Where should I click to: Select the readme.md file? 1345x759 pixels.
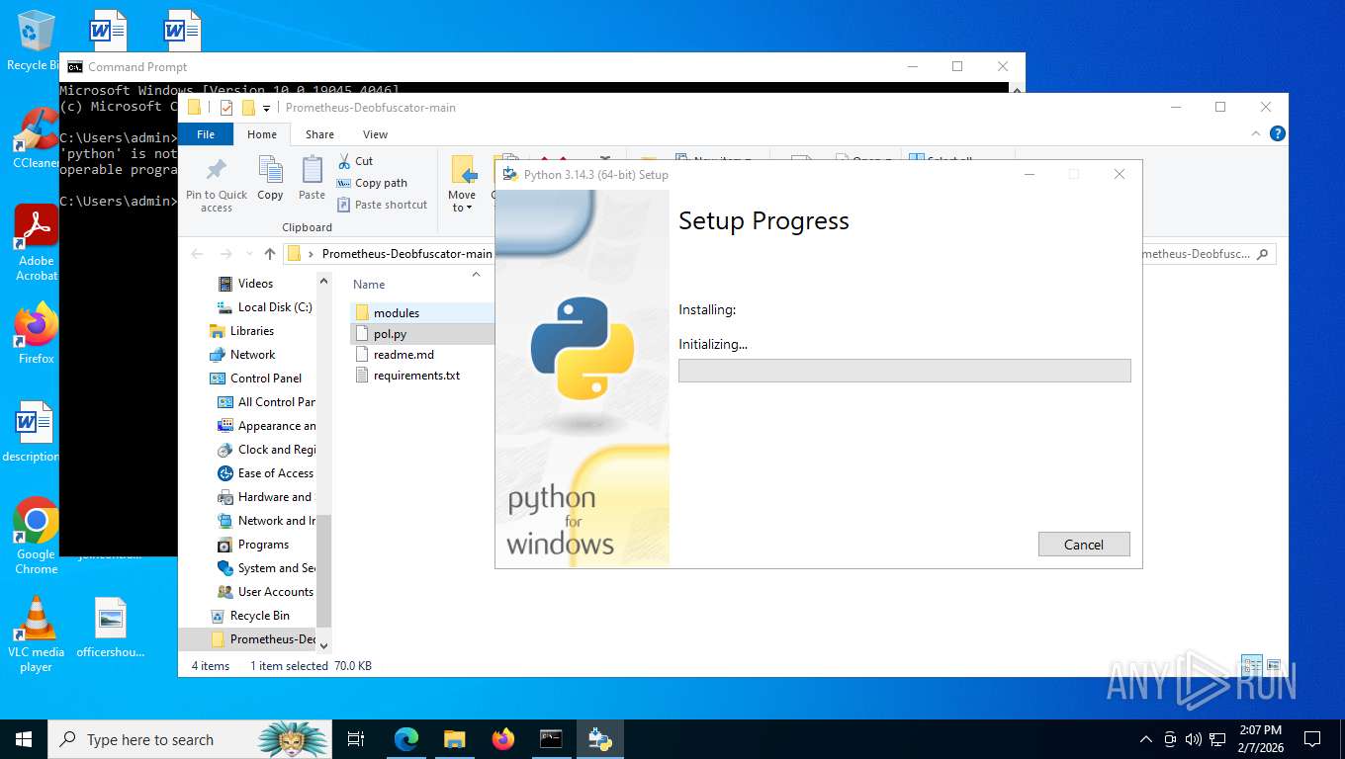[403, 355]
